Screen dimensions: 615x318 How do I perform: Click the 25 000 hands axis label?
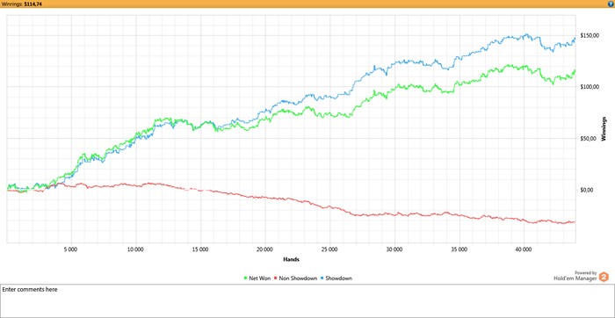329,249
